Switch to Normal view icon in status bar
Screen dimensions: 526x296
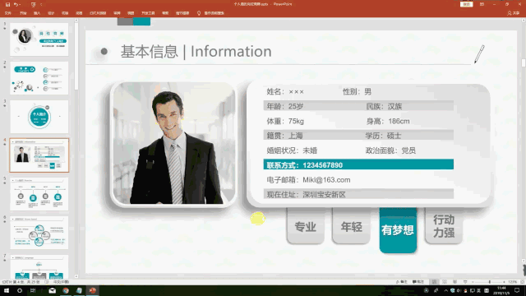pos(435,282)
